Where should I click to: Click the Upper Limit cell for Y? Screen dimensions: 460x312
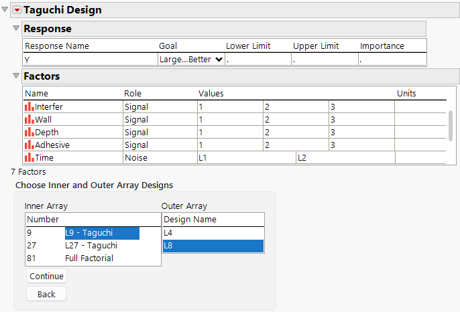click(x=325, y=60)
